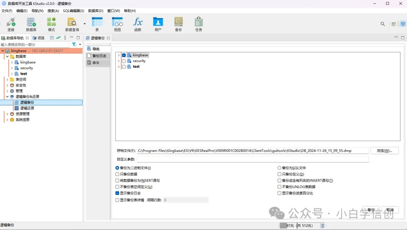Click the 函数 fx function icon

(138, 24)
